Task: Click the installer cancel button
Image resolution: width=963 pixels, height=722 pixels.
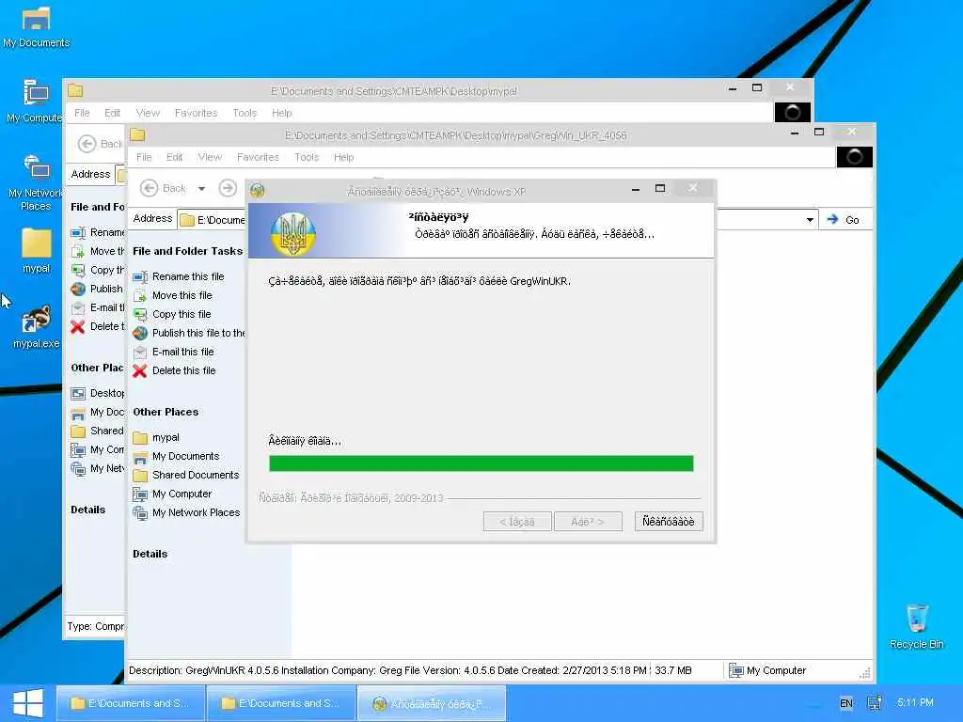Action: click(x=669, y=521)
